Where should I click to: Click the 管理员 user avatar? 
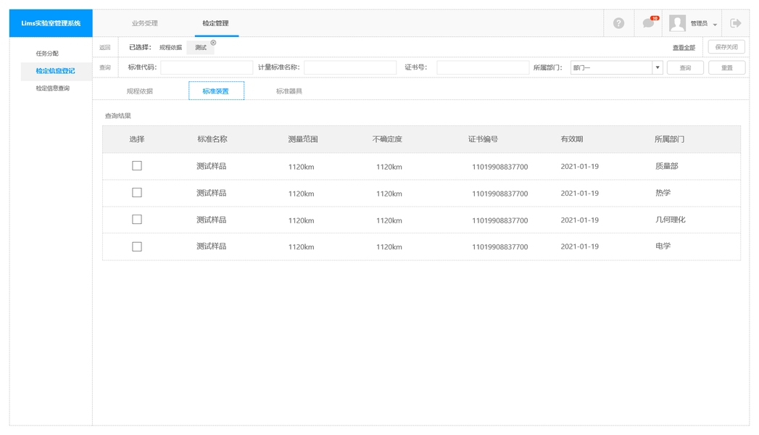click(677, 22)
